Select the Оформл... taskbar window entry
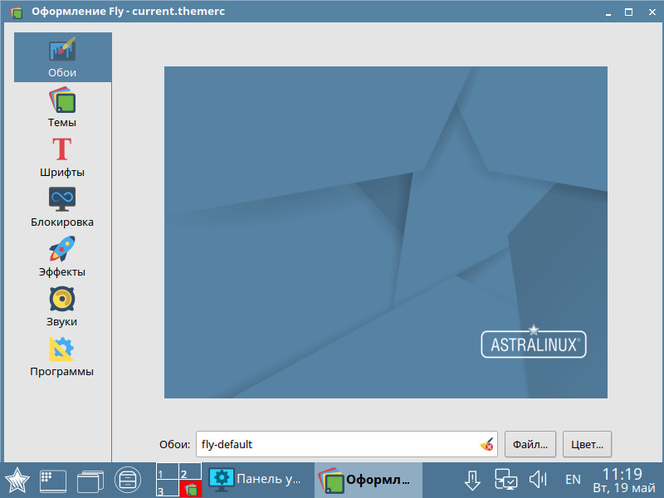 point(369,481)
